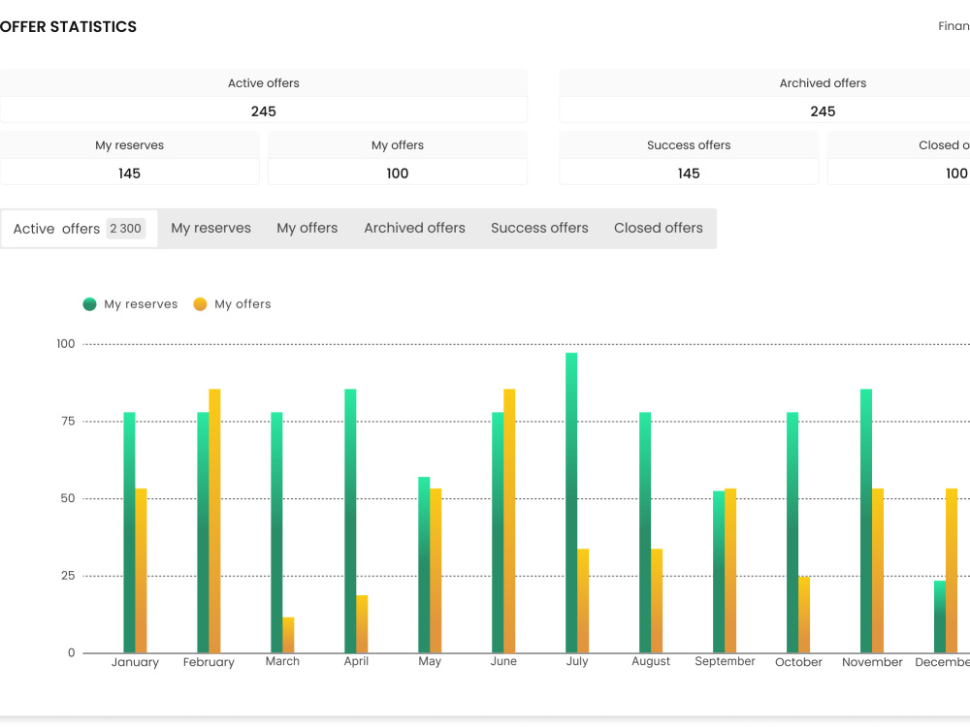Click the November green reserves bar
Viewport: 970px width, 727px height.
[866, 521]
